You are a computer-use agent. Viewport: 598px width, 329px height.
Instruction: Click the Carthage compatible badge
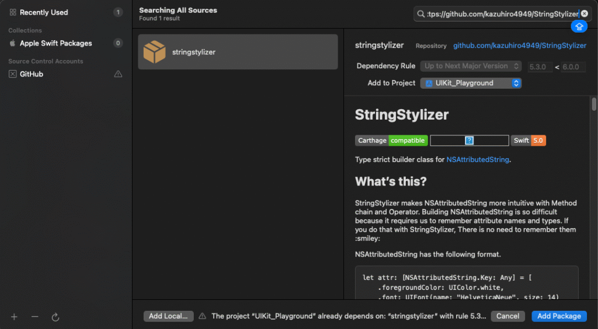coord(391,141)
